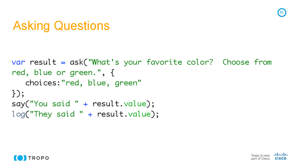The width and height of the screenshot is (299, 168).
Task: Click 'Choose from' text in code
Action: pos(247,62)
